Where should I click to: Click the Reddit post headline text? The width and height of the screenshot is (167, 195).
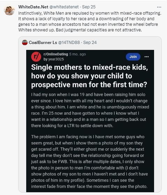(89, 76)
